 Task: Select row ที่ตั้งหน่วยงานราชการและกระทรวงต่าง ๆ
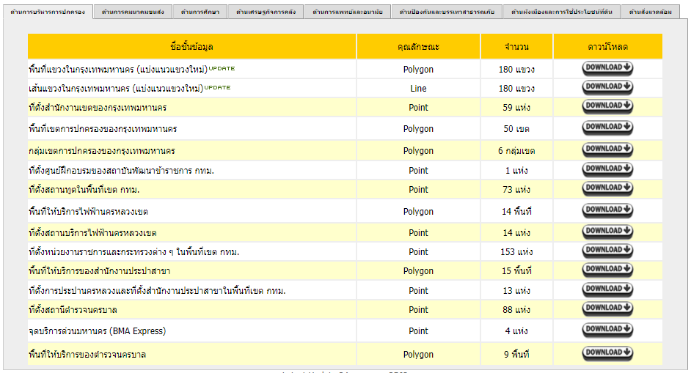tap(134, 252)
